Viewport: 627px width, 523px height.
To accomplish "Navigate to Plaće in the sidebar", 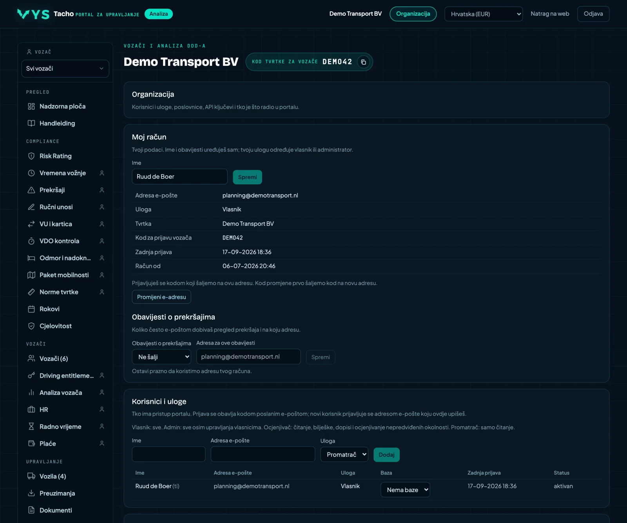I will [x=65, y=443].
